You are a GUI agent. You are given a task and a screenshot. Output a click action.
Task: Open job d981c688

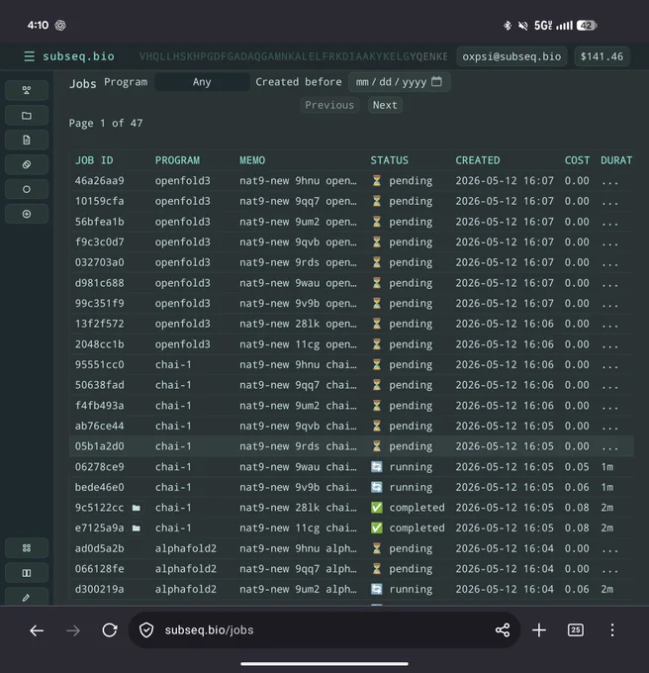click(352, 283)
